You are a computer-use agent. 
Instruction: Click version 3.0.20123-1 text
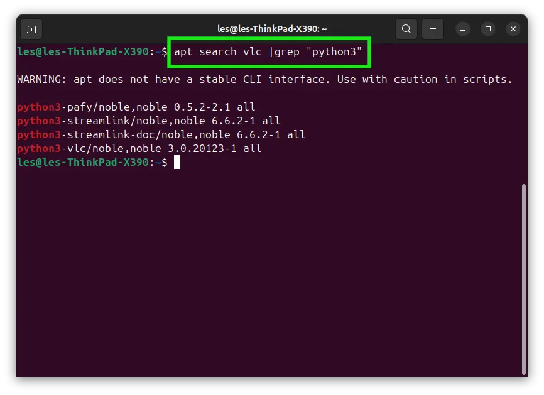[x=202, y=148]
